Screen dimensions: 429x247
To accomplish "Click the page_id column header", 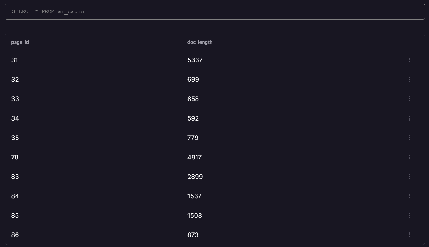I will (x=20, y=42).
